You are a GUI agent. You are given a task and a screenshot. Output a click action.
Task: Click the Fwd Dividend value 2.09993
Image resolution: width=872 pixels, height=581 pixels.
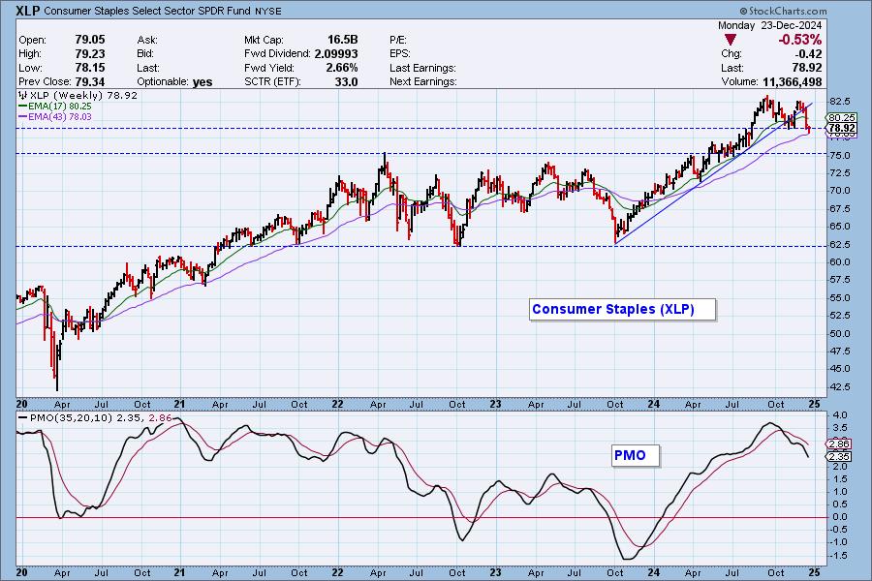(x=336, y=54)
